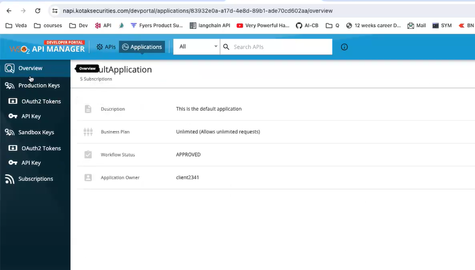Open OAuth2 Tokens under Sandbox Keys

pos(35,148)
